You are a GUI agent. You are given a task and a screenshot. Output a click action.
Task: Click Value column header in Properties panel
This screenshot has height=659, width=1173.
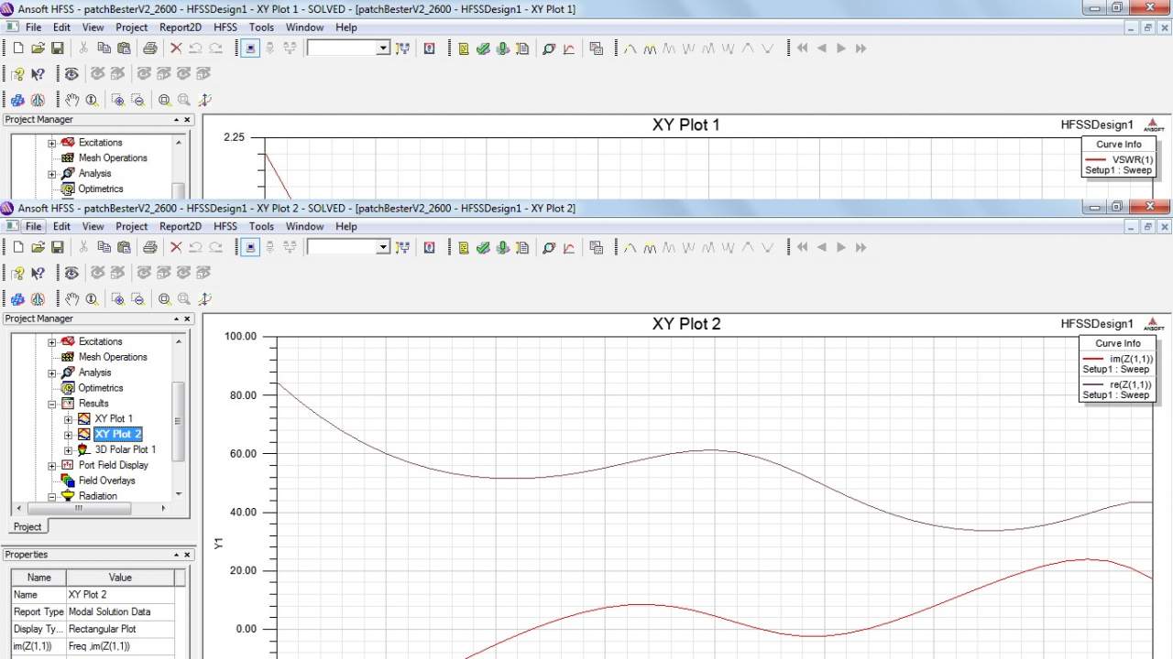pyautogui.click(x=120, y=578)
